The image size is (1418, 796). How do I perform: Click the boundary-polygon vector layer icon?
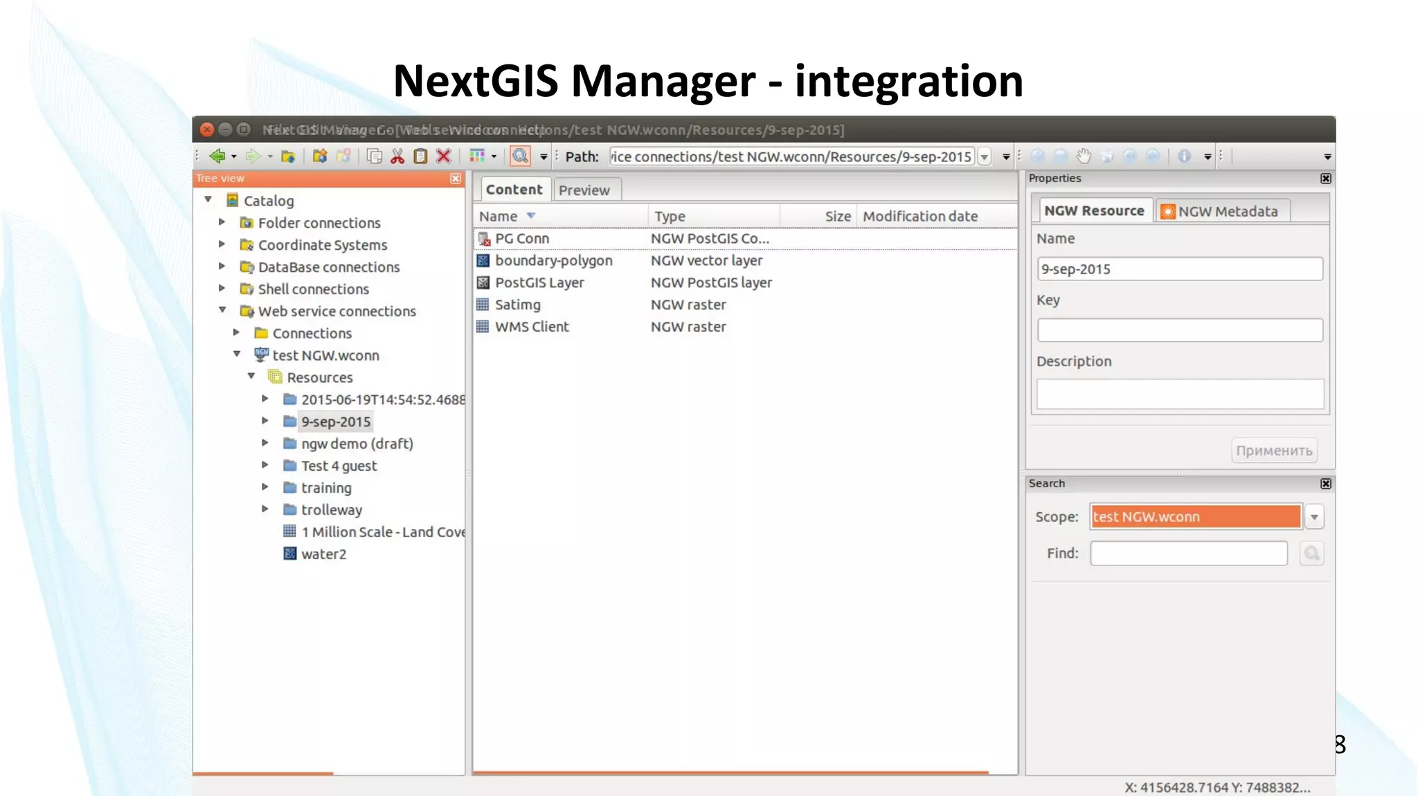483,261
